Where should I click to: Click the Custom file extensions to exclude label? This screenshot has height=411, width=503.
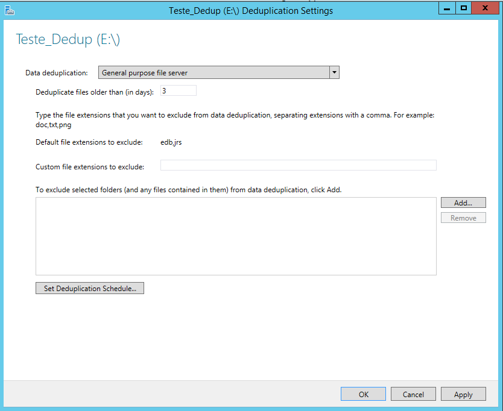(90, 167)
